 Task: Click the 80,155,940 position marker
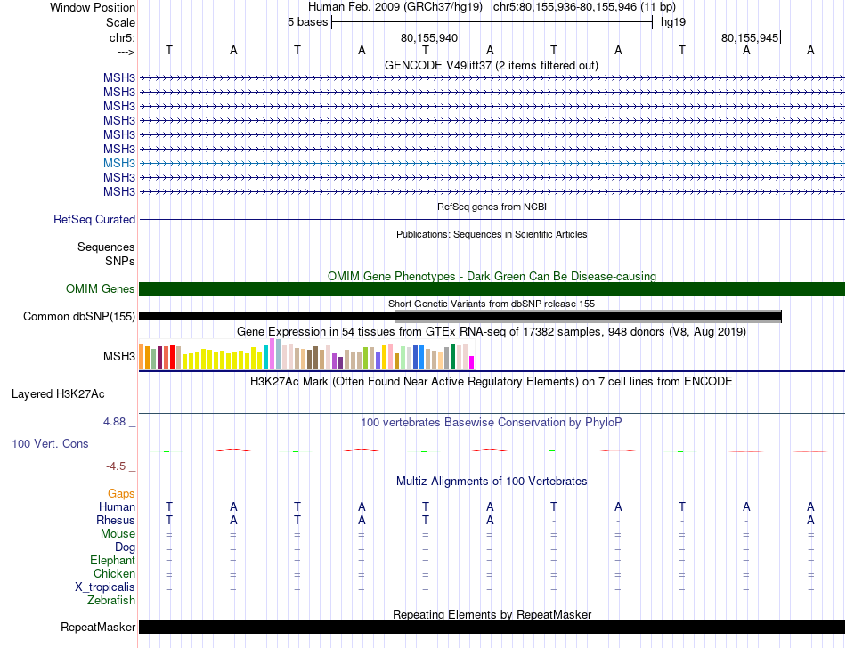pos(430,37)
